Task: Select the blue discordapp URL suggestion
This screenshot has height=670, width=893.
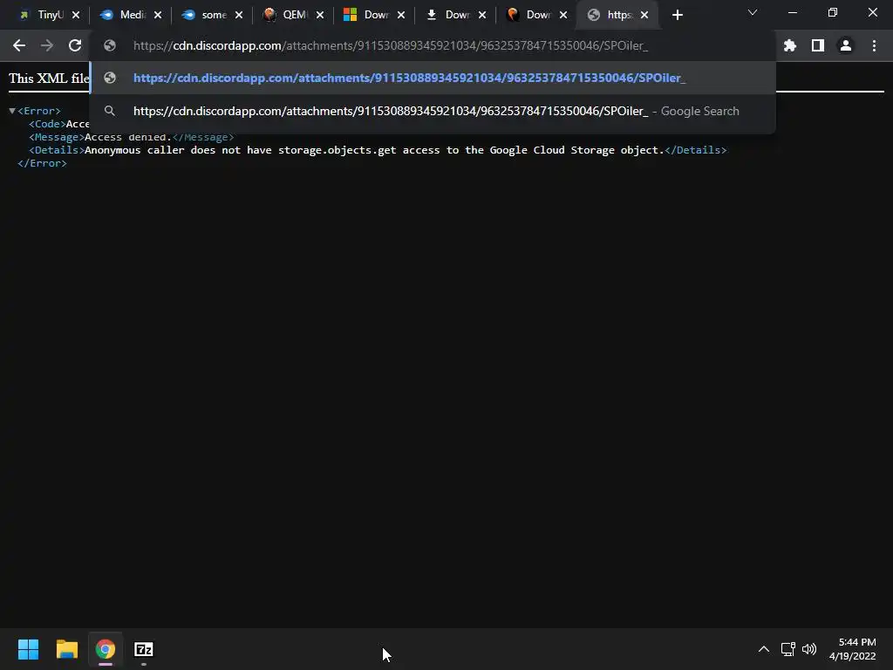Action: click(433, 78)
